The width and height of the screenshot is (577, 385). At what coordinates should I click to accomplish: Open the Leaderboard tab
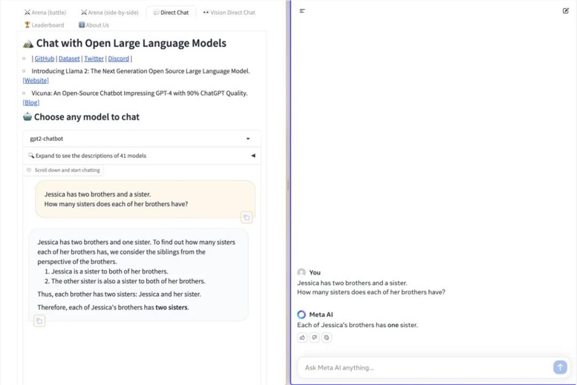coord(44,25)
